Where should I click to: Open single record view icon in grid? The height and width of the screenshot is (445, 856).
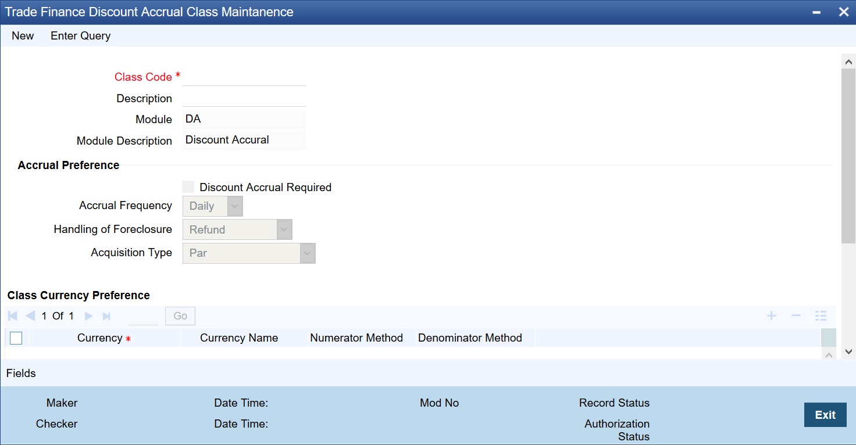click(x=821, y=316)
